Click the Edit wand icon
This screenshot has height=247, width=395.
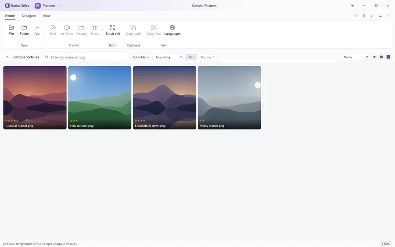(53, 28)
